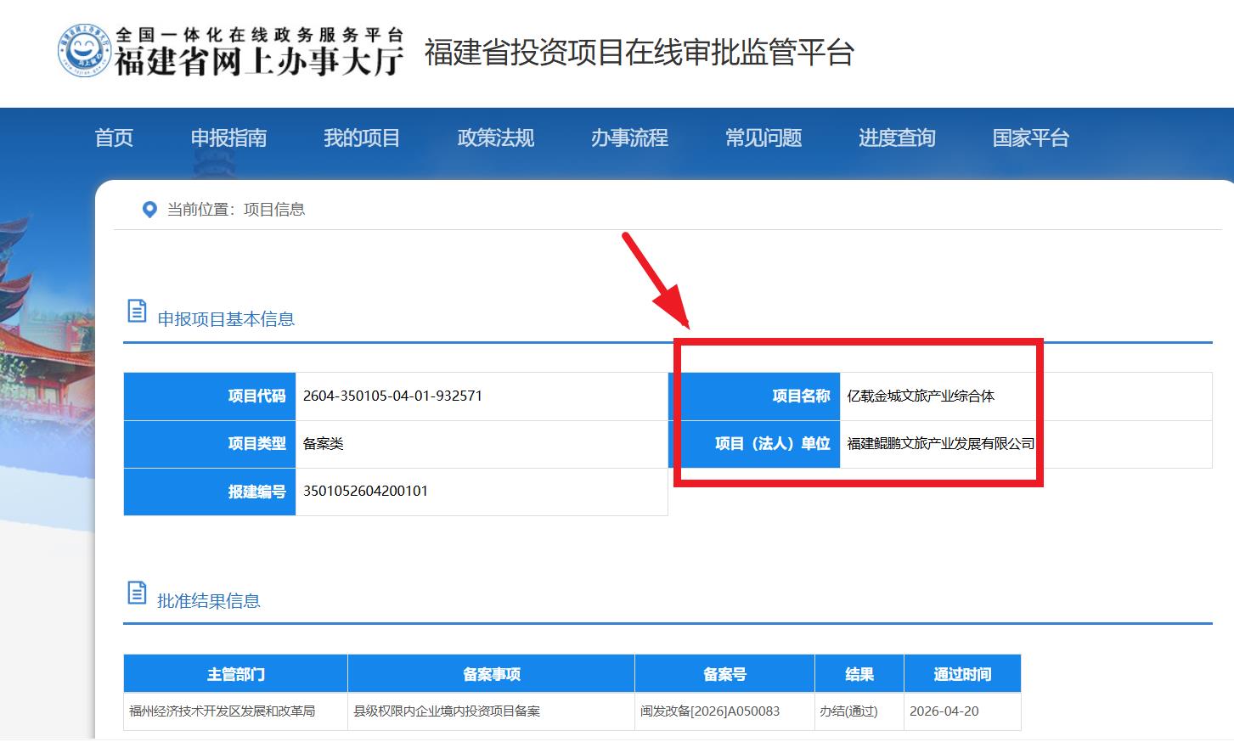Click the Fujian service hall smiley logo
Image resolution: width=1234 pixels, height=742 pixels.
click(x=86, y=51)
